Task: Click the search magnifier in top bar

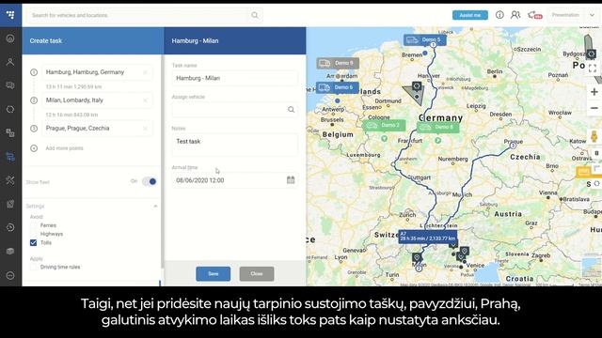Action: pos(255,15)
